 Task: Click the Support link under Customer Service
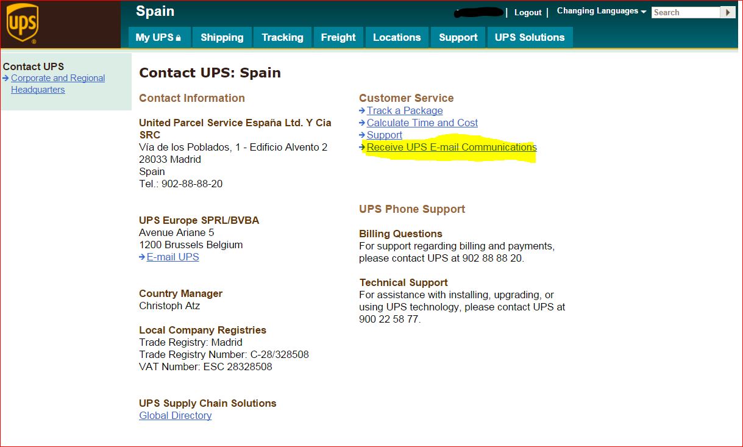(385, 135)
